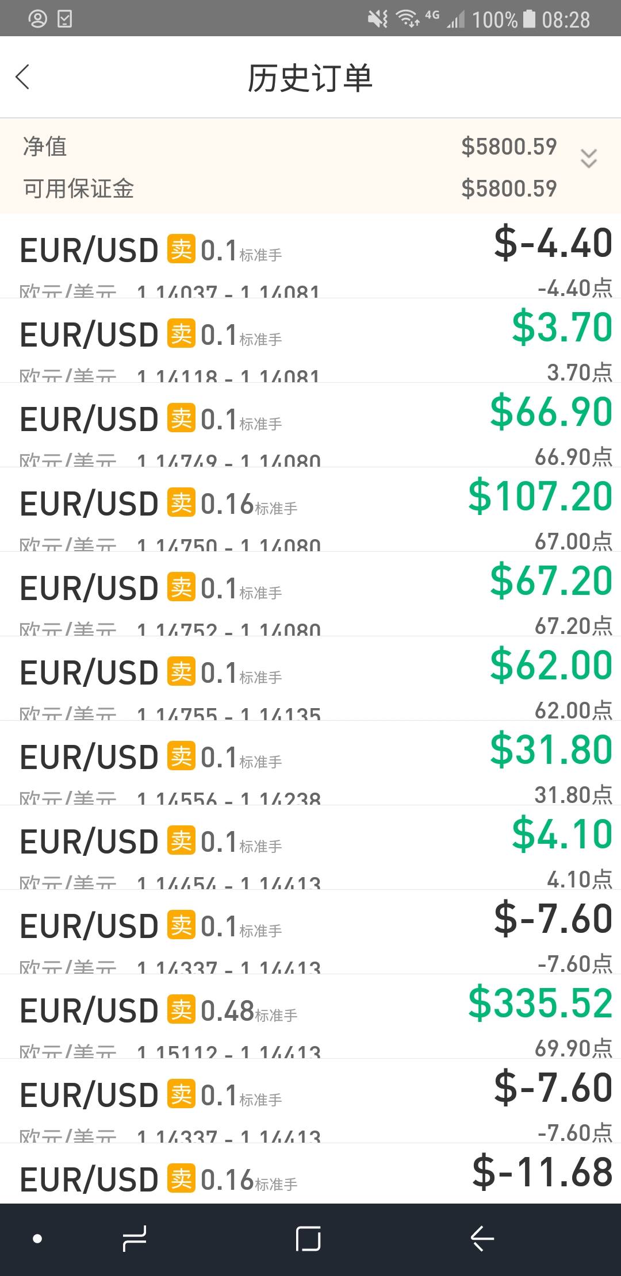Tap the clipboard check icon in the status bar
The image size is (621, 1276).
(x=65, y=19)
